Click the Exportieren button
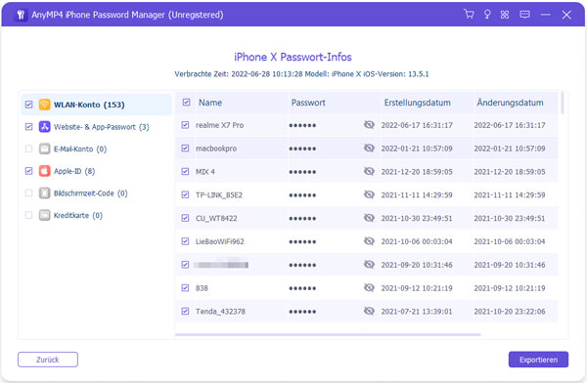This screenshot has height=383, width=587. 538,360
